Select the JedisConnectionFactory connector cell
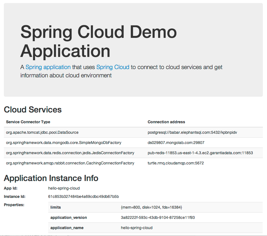This screenshot has width=267, height=236. (70, 153)
